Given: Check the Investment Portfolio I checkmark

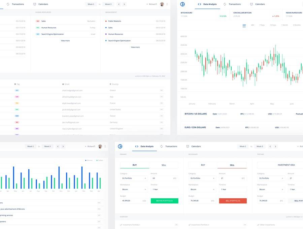Looking at the screenshot, I should click(x=121, y=225).
